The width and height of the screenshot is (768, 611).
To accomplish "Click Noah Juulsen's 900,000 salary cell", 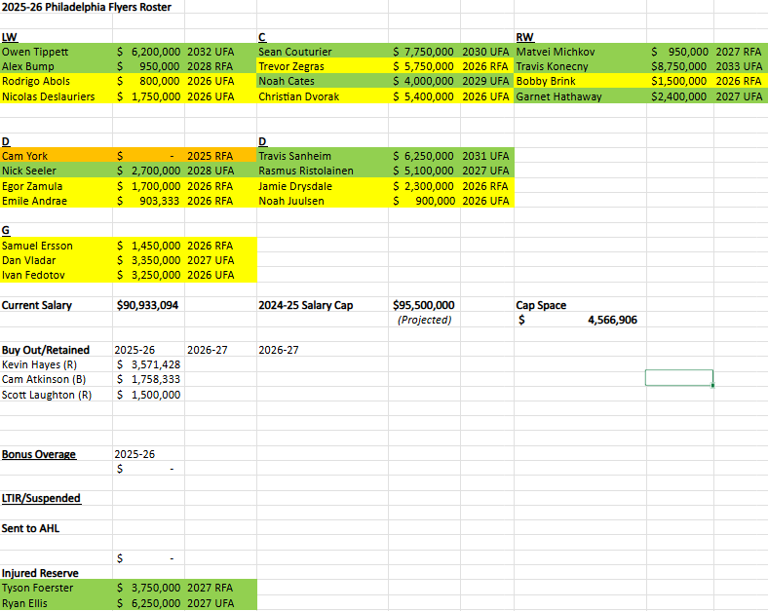I will click(424, 201).
